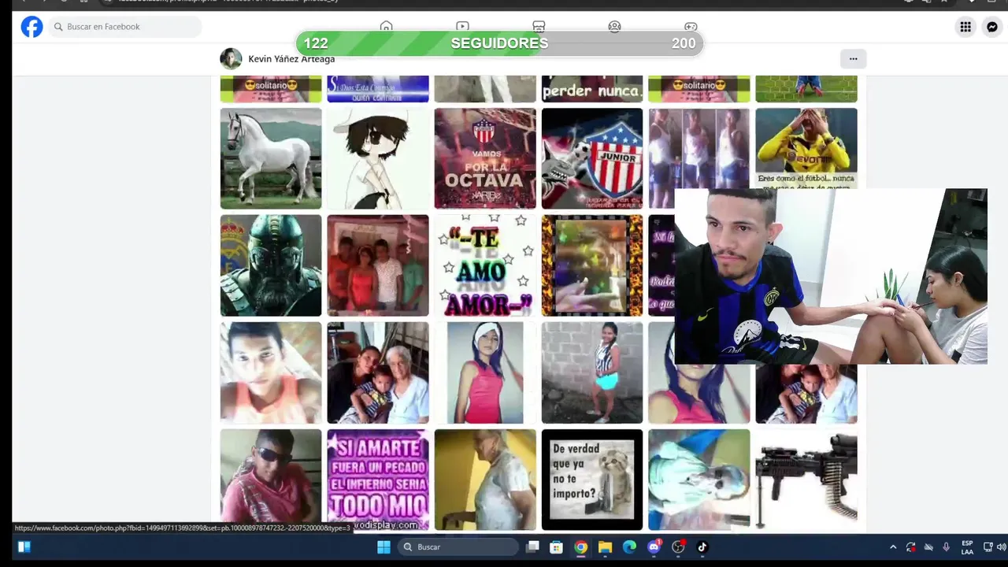Open the De verdad que ya no te importo meme

pyautogui.click(x=592, y=480)
